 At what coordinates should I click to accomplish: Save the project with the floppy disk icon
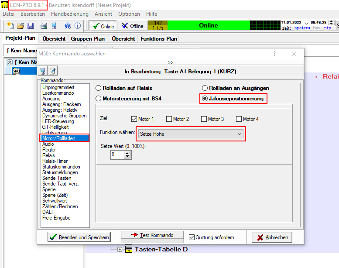31,26
